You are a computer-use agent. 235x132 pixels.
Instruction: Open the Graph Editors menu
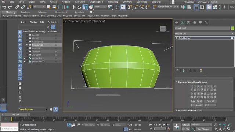(x=97, y=2)
